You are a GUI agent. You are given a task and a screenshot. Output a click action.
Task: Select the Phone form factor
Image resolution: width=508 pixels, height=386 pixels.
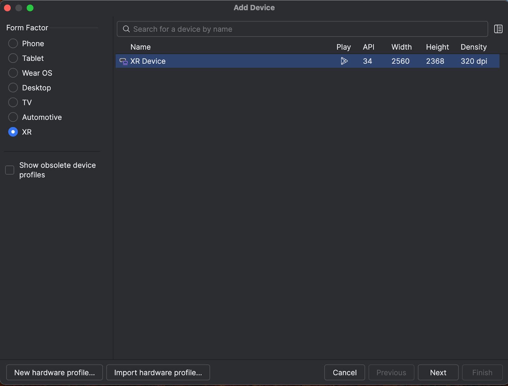point(13,43)
